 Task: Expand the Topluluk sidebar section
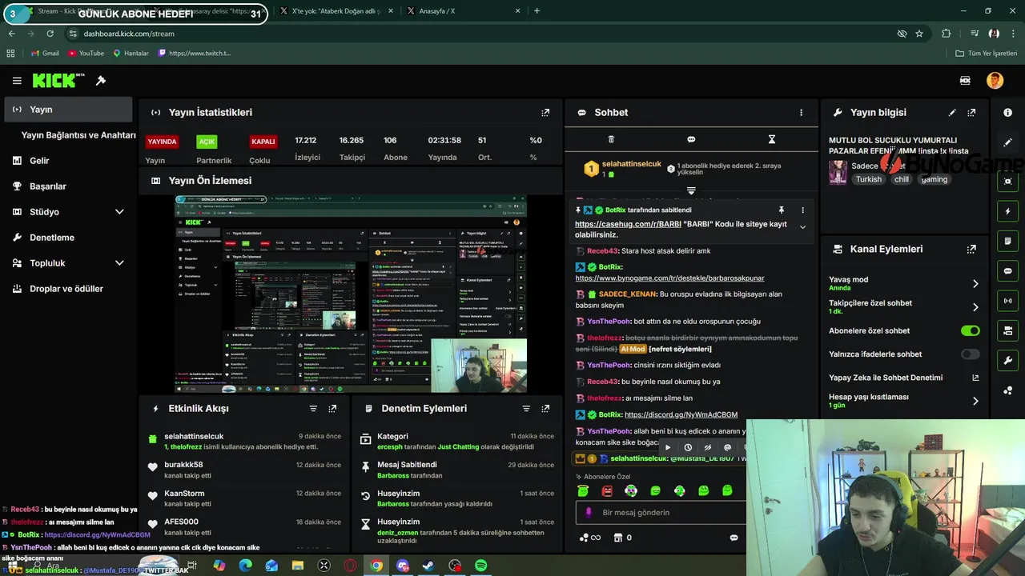119,263
